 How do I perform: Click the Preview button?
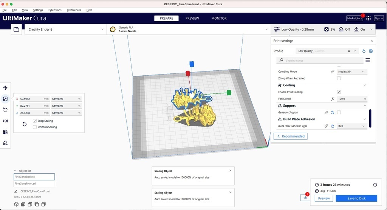[x=324, y=198]
